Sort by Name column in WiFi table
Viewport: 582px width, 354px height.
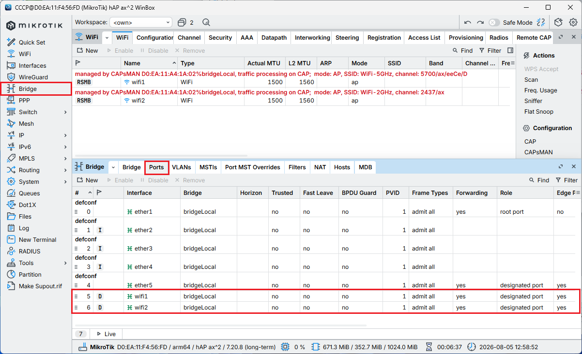[x=150, y=63]
